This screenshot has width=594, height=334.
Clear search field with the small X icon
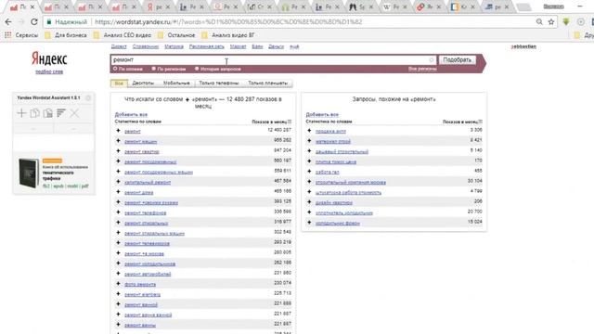[431, 59]
